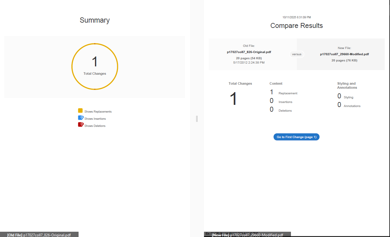Select old file name p17027coll7_826-Original.pdf in results

click(249, 52)
